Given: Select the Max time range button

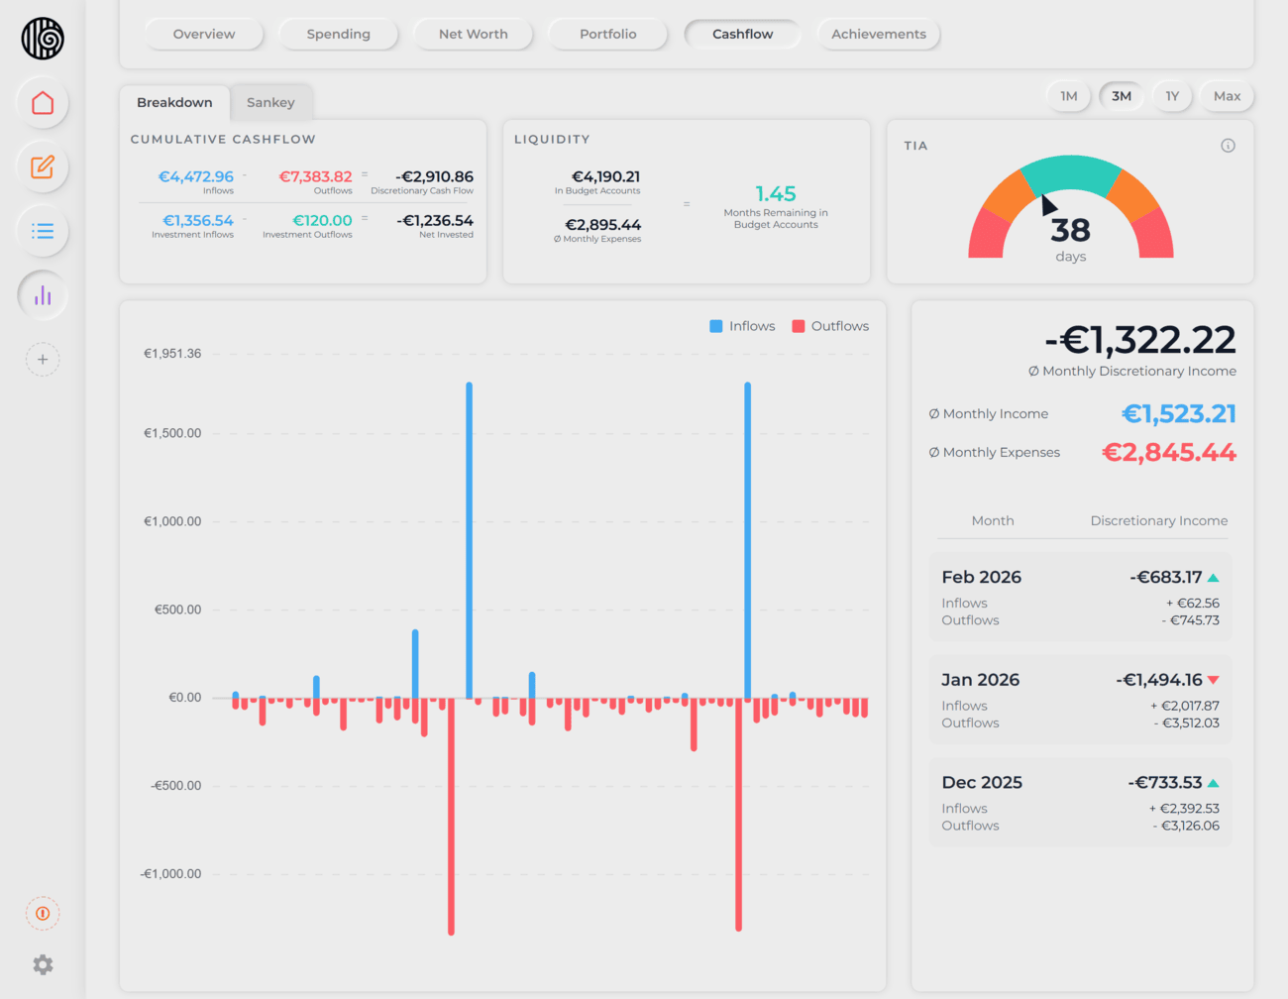Looking at the screenshot, I should tap(1227, 96).
